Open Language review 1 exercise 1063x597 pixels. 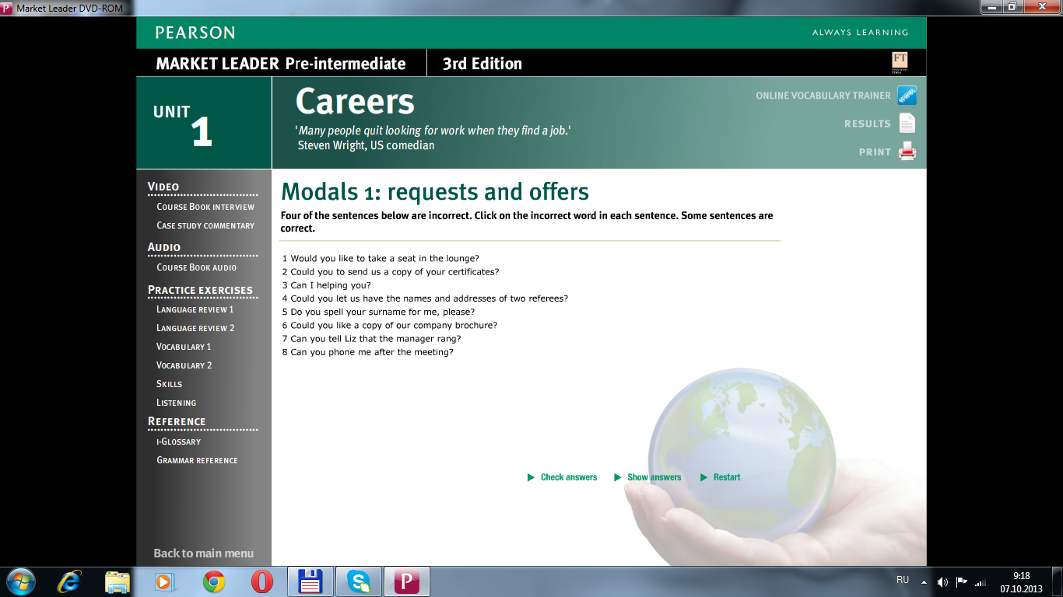click(195, 309)
